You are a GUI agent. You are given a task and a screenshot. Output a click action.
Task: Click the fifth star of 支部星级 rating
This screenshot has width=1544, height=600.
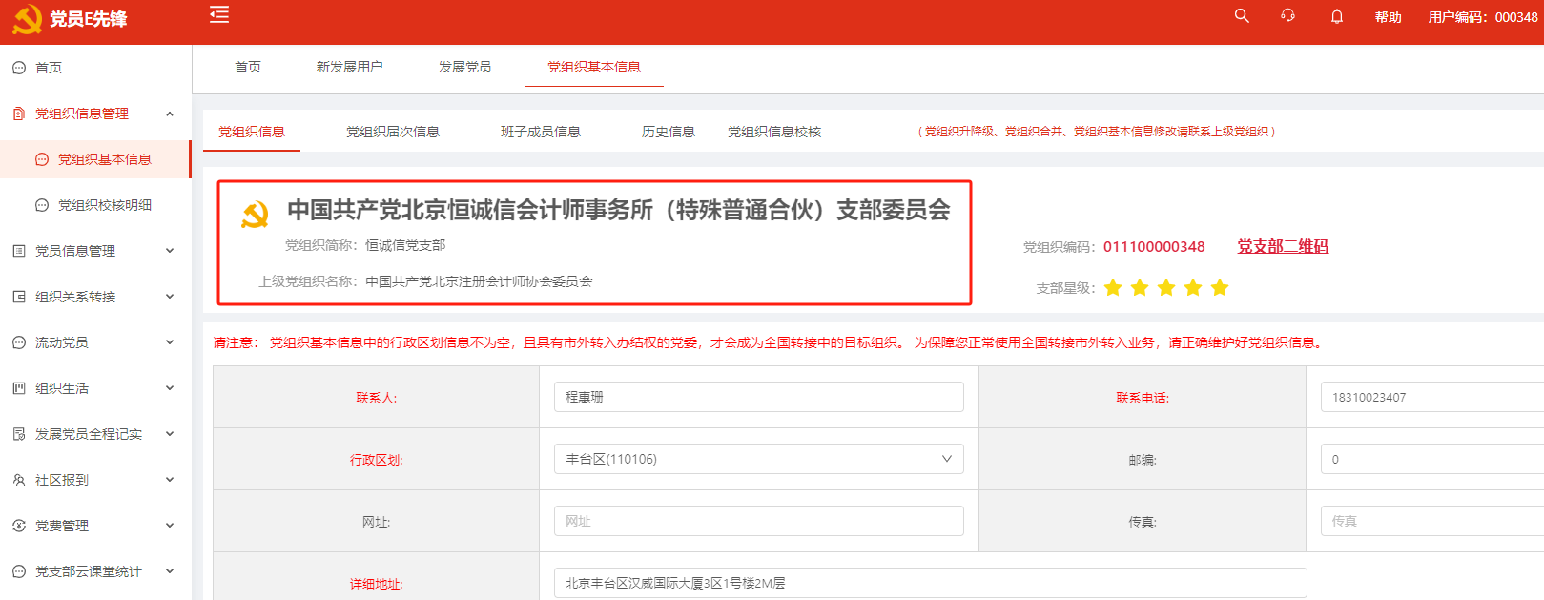pos(1220,288)
